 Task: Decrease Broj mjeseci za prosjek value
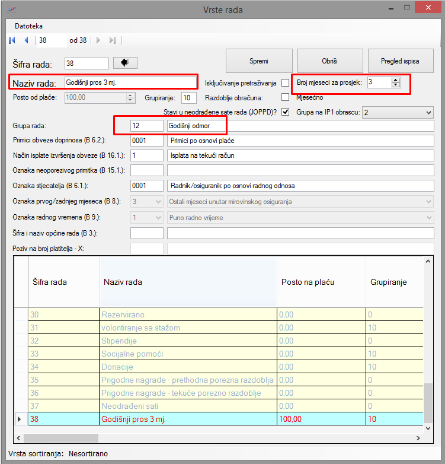pos(396,85)
